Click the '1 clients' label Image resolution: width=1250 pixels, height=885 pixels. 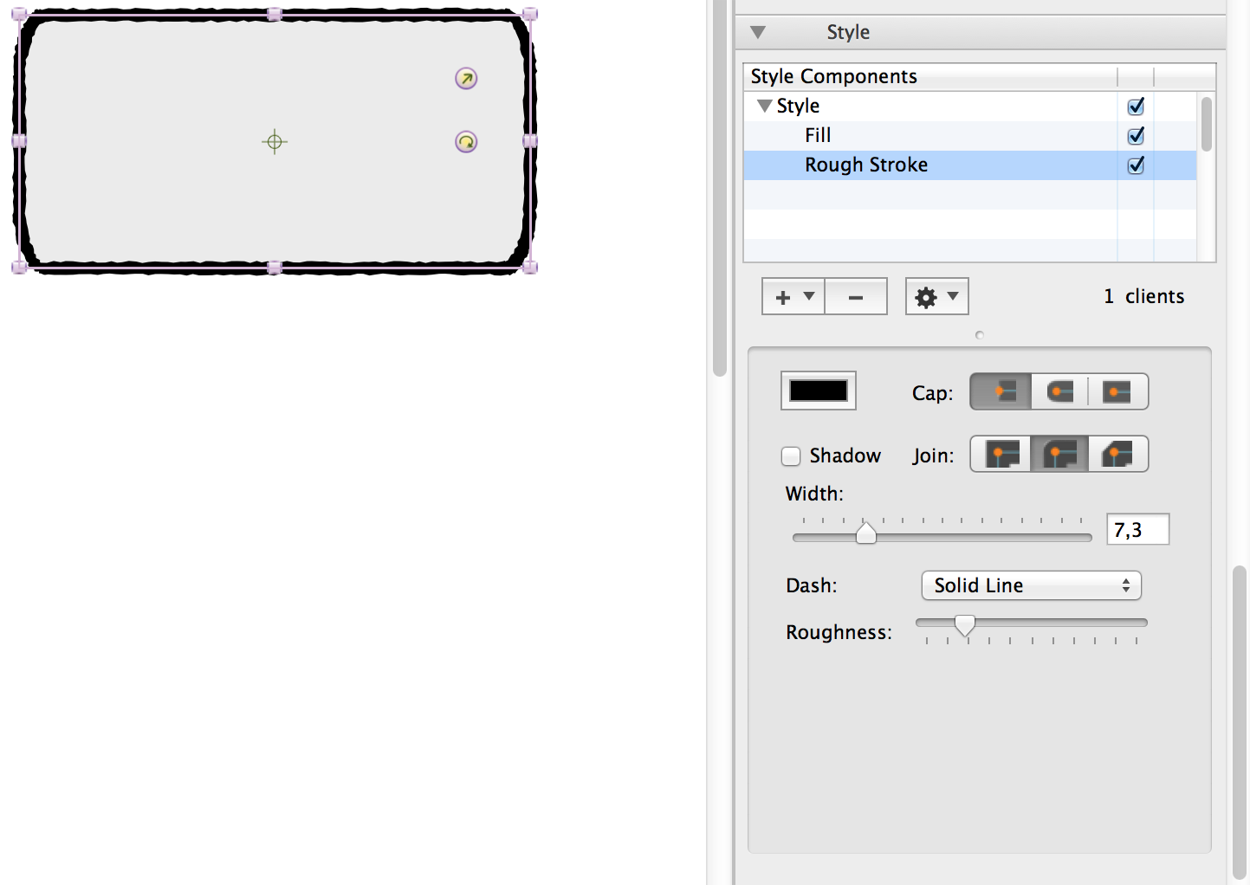1143,296
